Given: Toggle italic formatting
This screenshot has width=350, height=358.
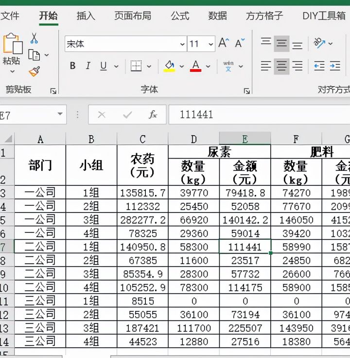Looking at the screenshot, I should pos(88,66).
